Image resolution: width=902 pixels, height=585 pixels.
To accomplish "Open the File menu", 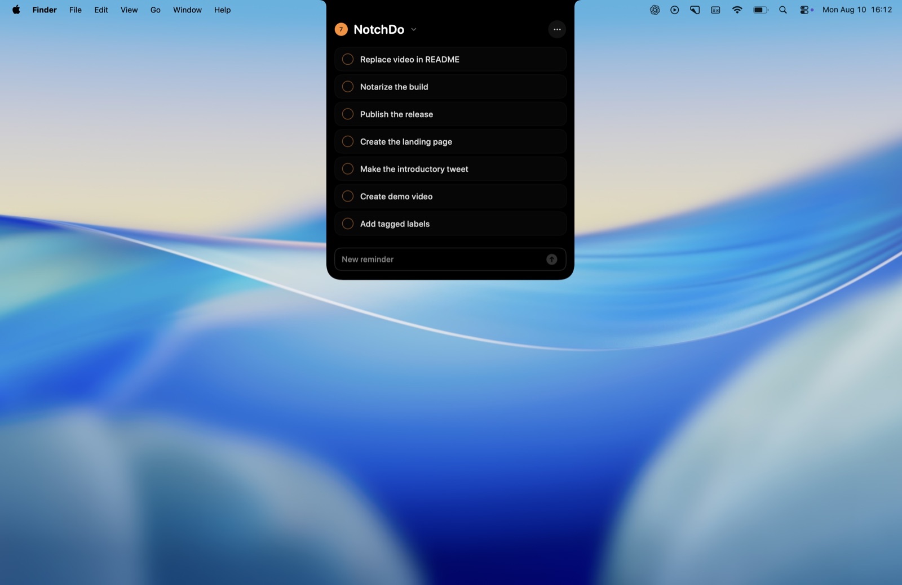I will pos(76,10).
